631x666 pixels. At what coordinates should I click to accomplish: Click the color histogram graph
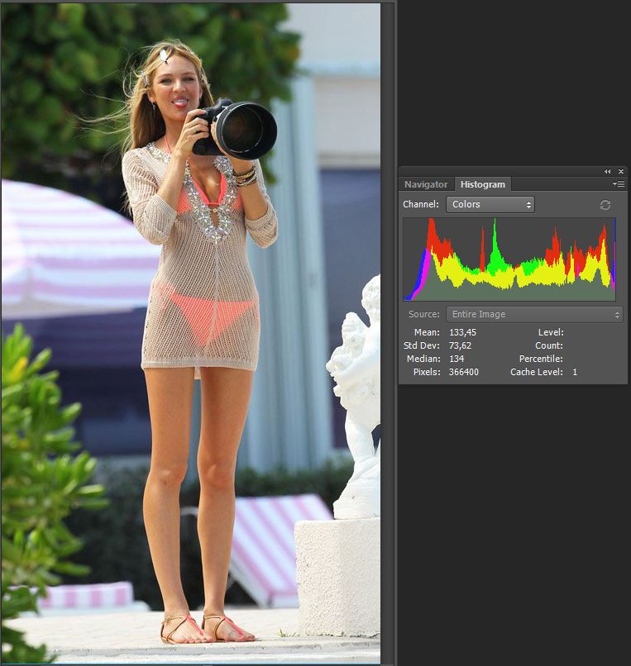[509, 259]
